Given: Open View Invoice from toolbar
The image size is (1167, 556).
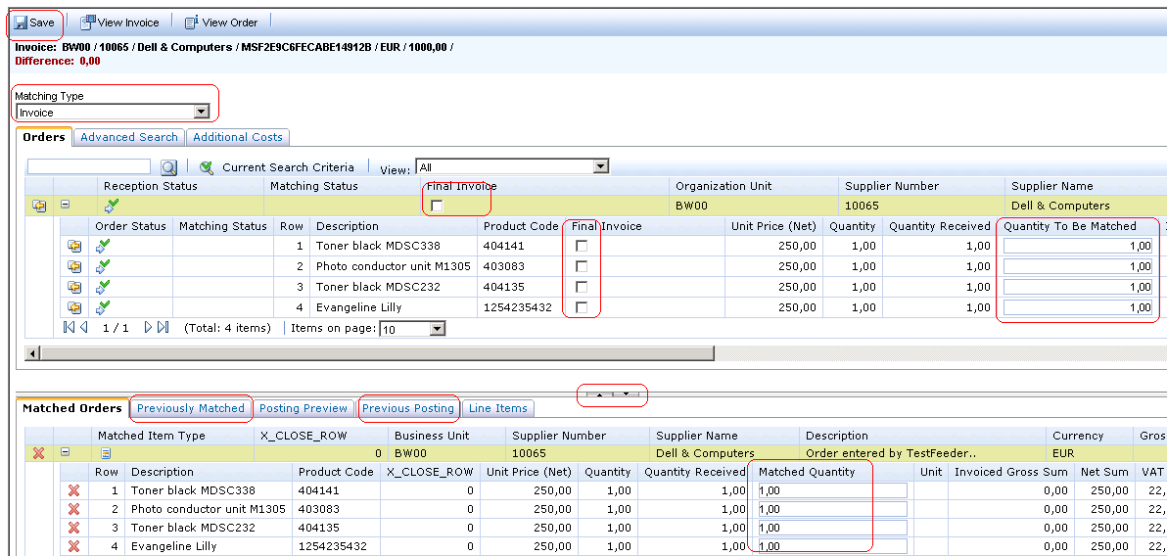Looking at the screenshot, I should (x=119, y=23).
